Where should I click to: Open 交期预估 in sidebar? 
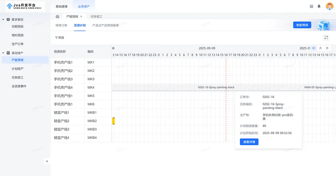pos(17,27)
